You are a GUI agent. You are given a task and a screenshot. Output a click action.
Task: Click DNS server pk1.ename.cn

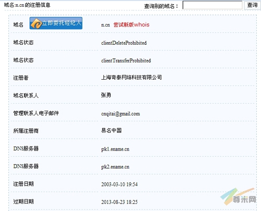pyautogui.click(x=115, y=149)
